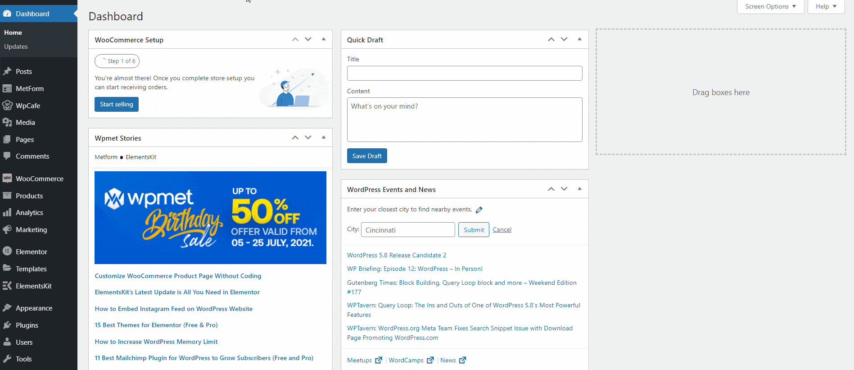The height and width of the screenshot is (370, 854).
Task: Move Wpmet Stories box down
Action: (308, 137)
